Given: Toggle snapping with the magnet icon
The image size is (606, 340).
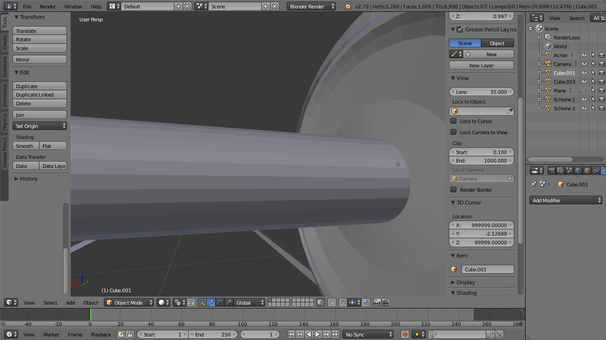Looking at the screenshot, I should (x=342, y=303).
